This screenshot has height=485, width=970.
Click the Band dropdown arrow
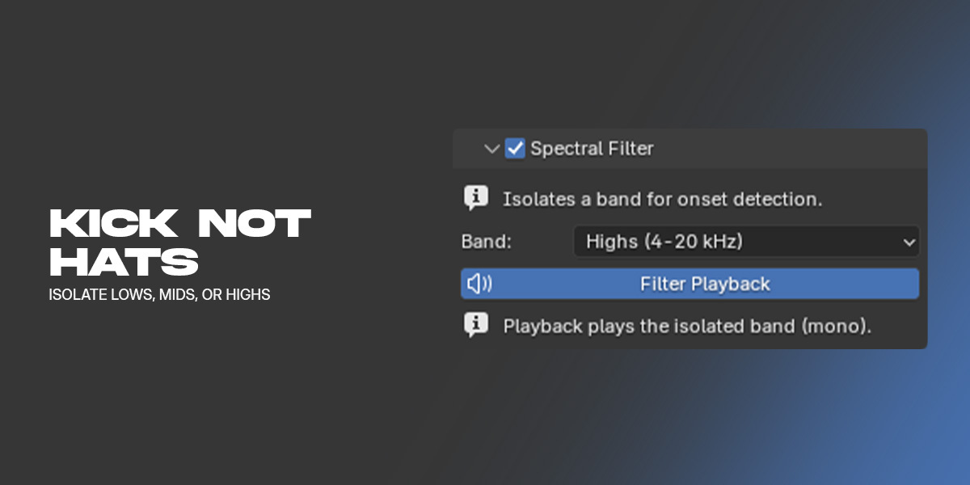[x=909, y=242]
